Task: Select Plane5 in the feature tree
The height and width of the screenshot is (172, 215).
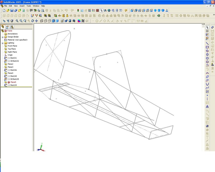Action: 12,82
